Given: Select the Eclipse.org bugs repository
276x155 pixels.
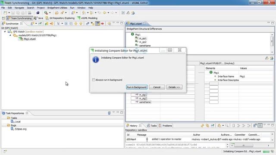Looking at the screenshot, I should [21, 129].
